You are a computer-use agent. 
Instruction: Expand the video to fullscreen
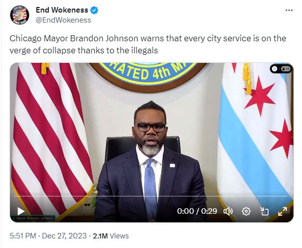282,211
